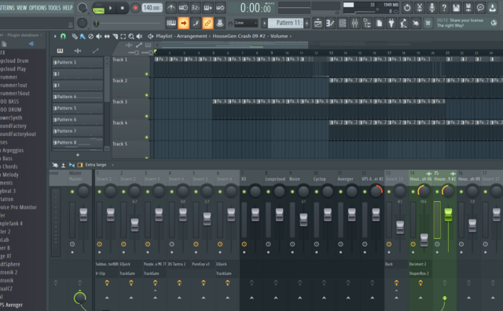Expand Insert 1 routing up arrow
The width and height of the screenshot is (503, 311).
107,298
